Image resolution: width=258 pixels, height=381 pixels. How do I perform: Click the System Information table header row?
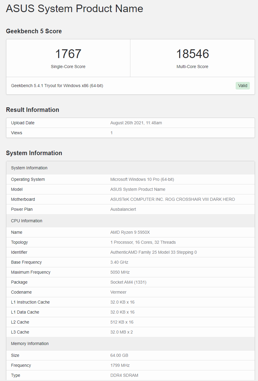29,168
